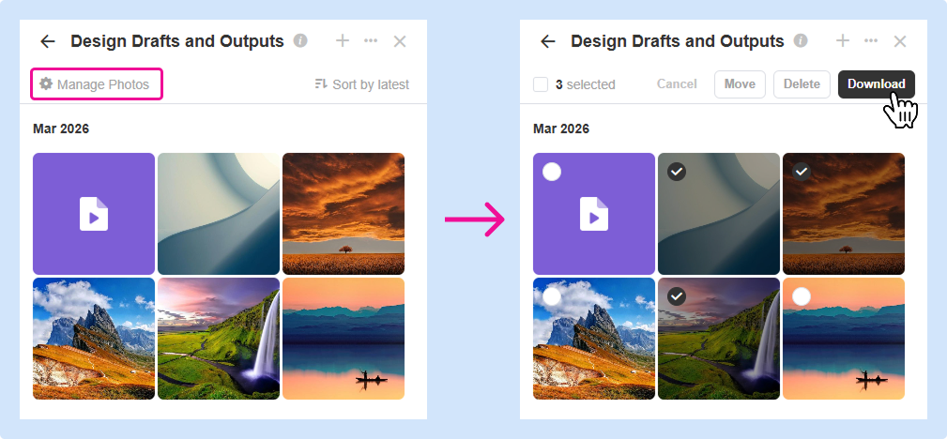The width and height of the screenshot is (947, 439).
Task: Click info icon in right panel header
Action: [x=801, y=41]
